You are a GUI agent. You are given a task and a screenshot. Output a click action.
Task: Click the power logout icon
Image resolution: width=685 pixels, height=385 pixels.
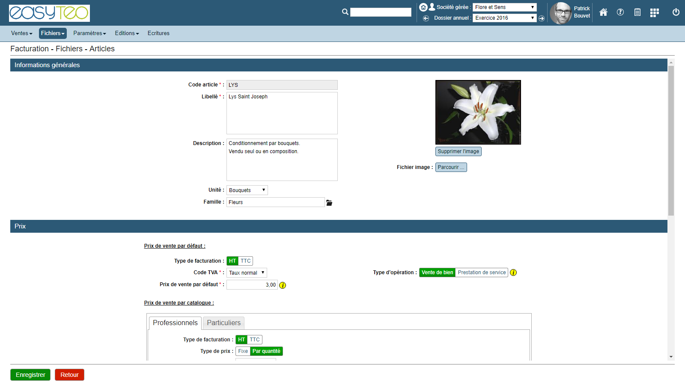[676, 12]
